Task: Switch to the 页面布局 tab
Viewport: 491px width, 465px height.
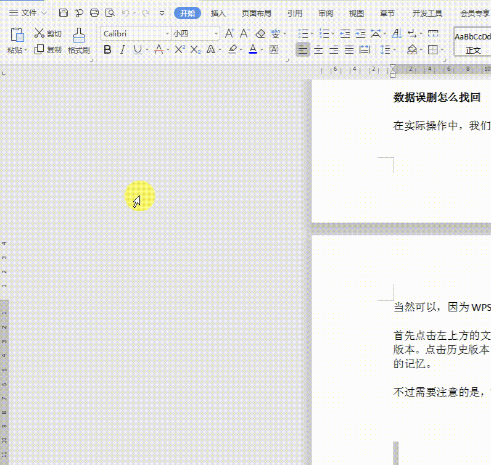Action: pos(256,13)
